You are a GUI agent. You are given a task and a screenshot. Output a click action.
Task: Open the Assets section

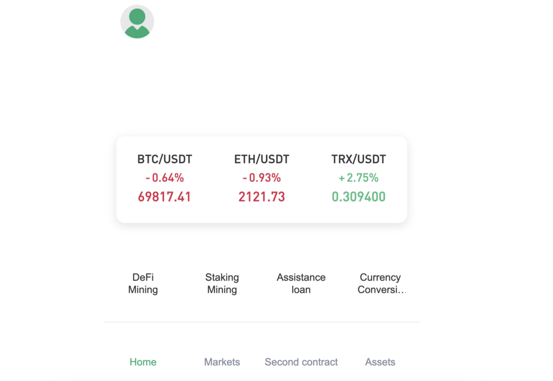click(x=380, y=362)
